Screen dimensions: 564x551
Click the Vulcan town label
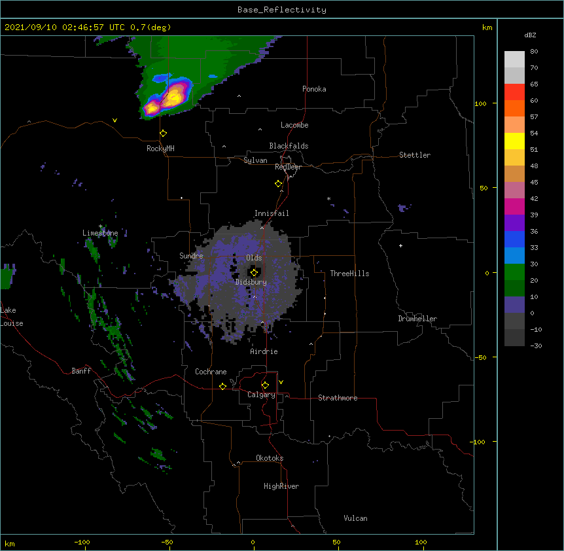click(x=355, y=518)
